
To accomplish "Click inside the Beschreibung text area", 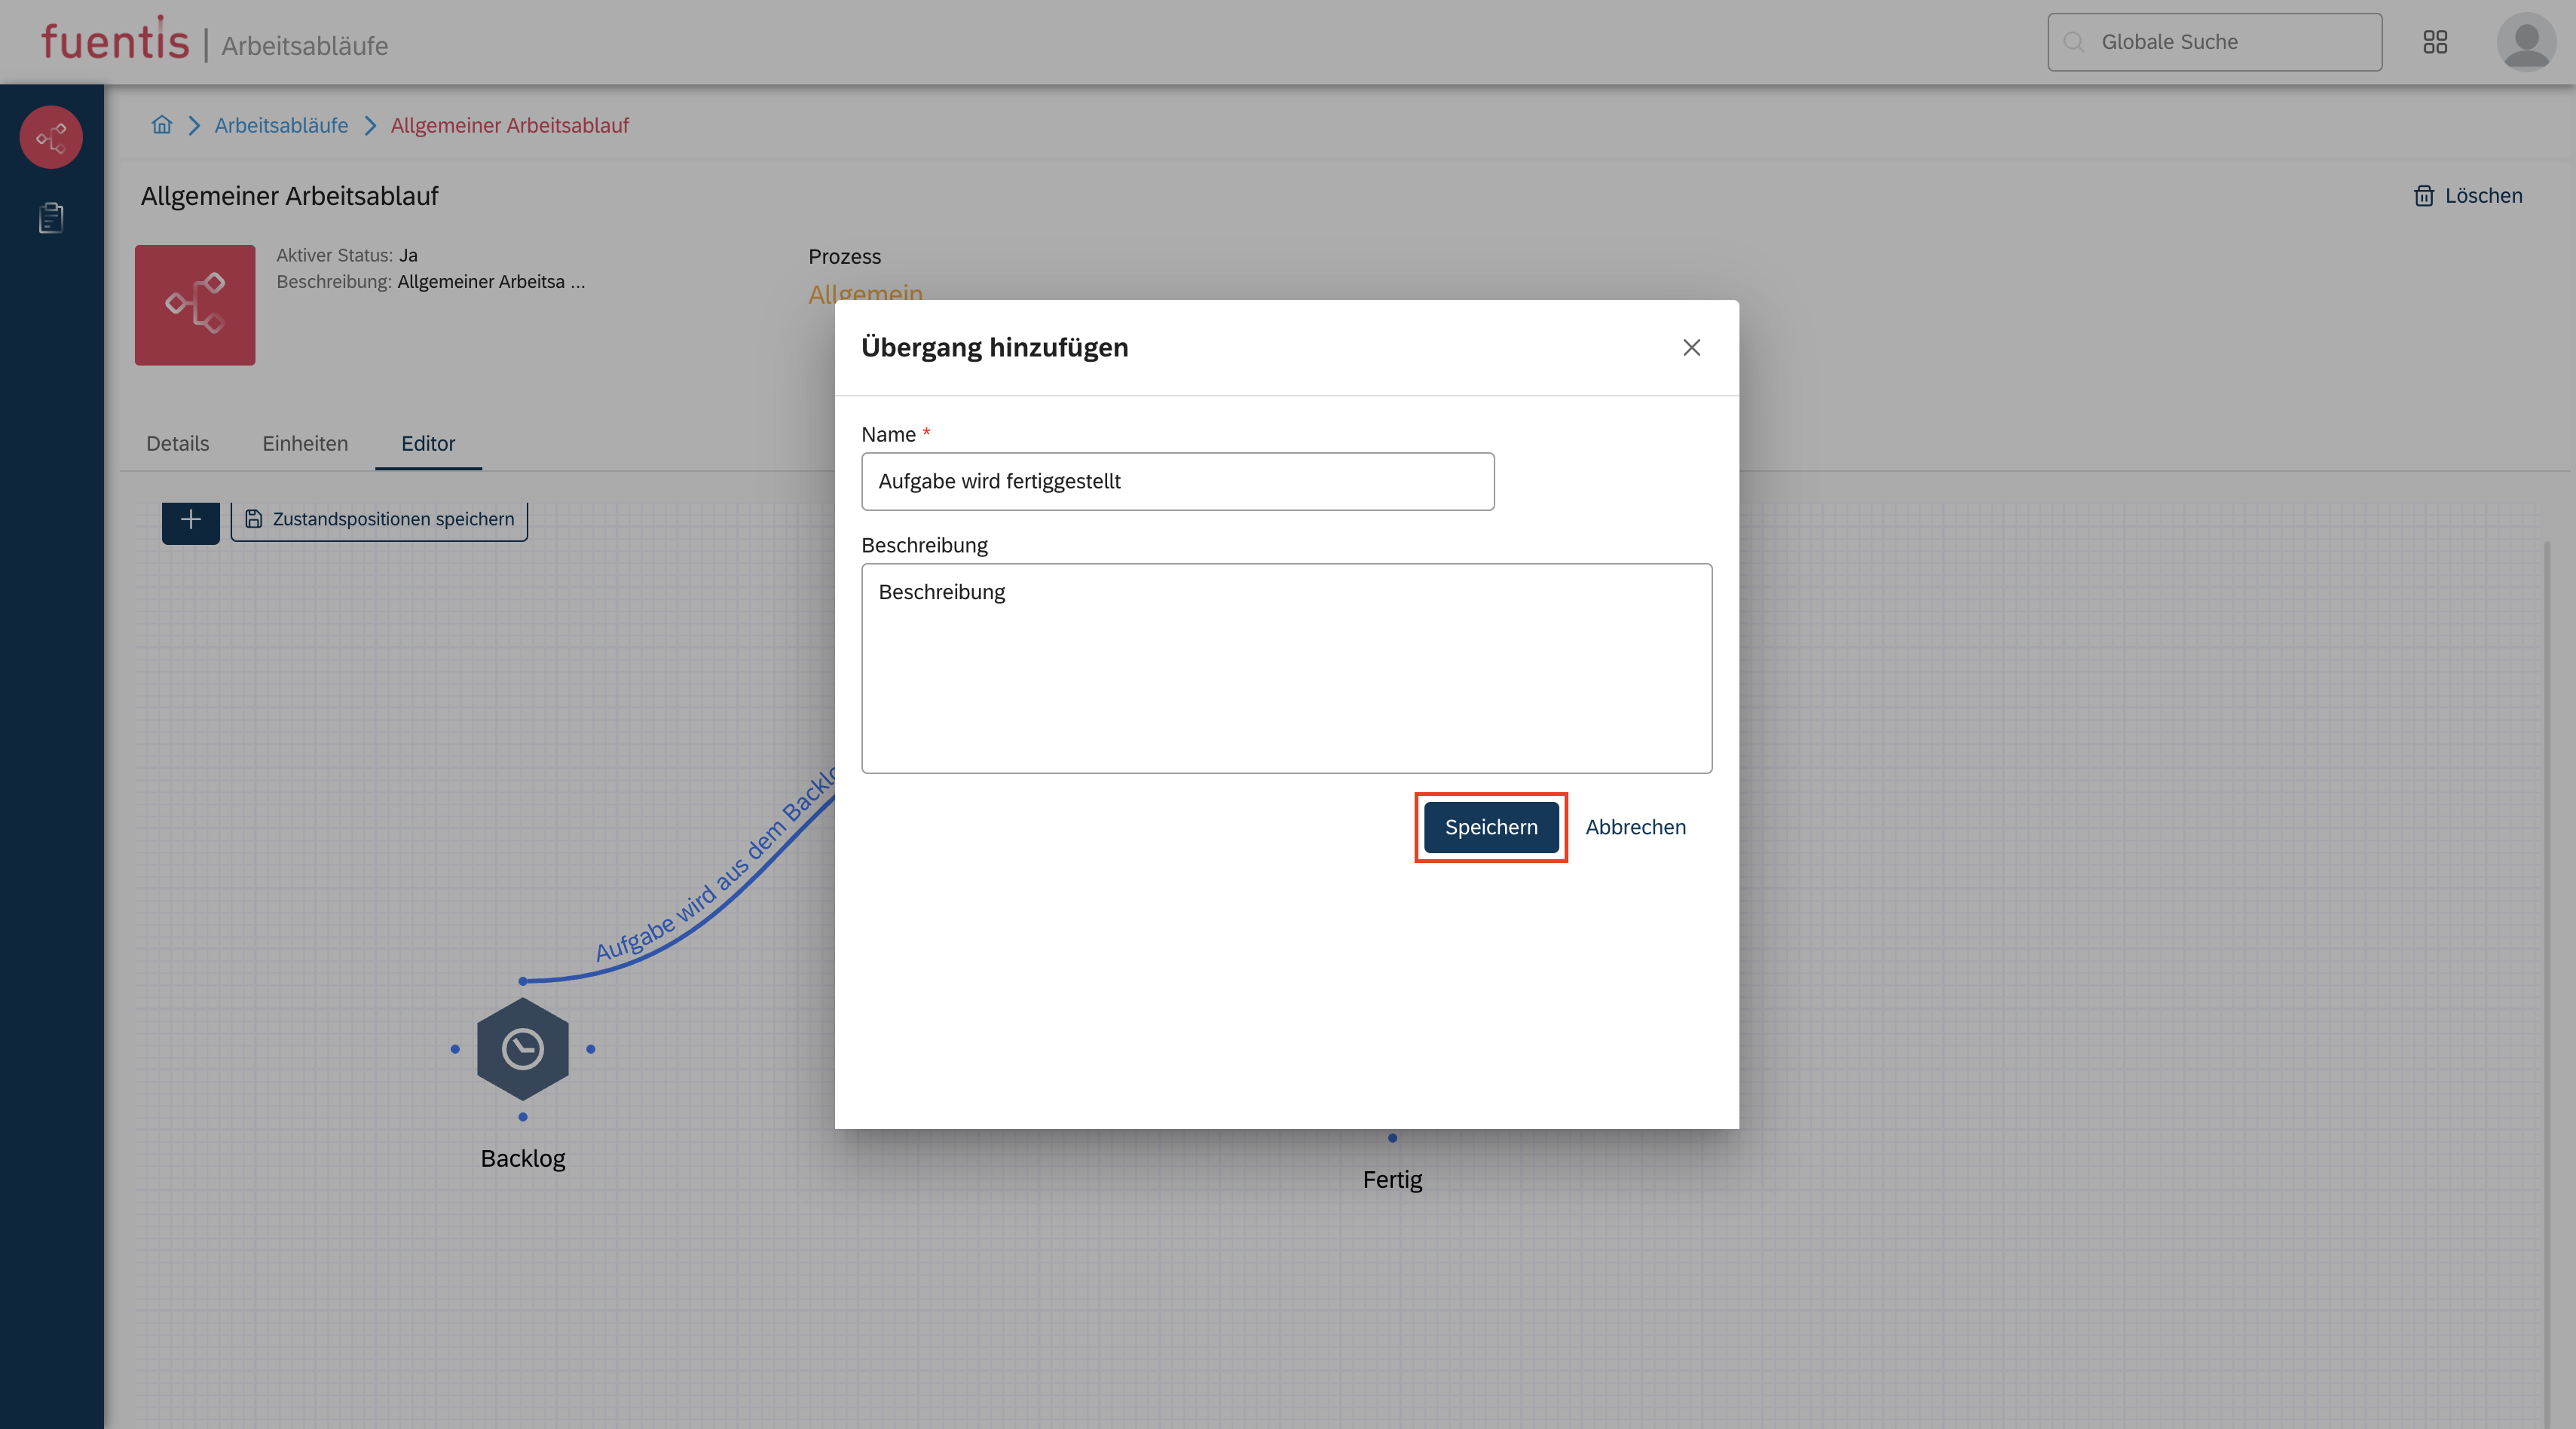I will click(x=1286, y=670).
